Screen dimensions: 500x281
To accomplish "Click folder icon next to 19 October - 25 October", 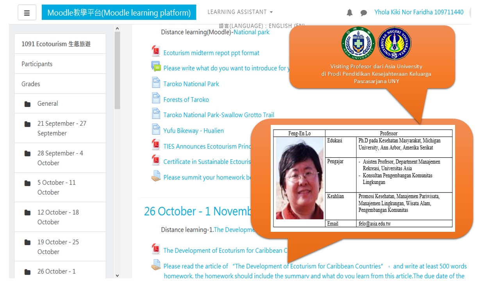I will point(27,242).
